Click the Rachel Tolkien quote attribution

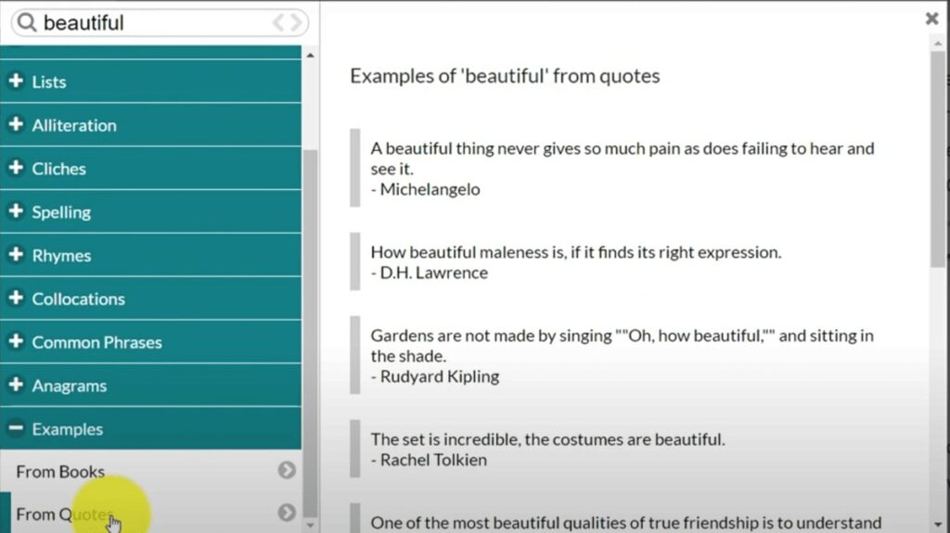pyautogui.click(x=429, y=461)
